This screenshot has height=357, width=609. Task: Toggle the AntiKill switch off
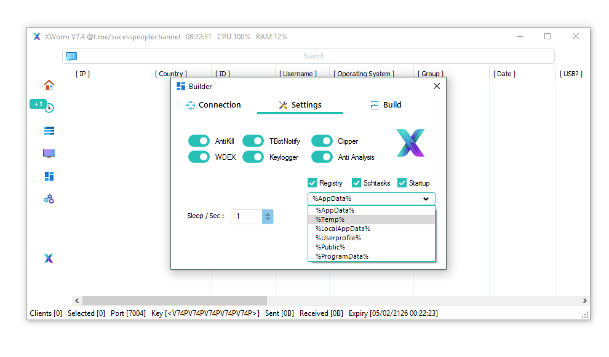(199, 141)
